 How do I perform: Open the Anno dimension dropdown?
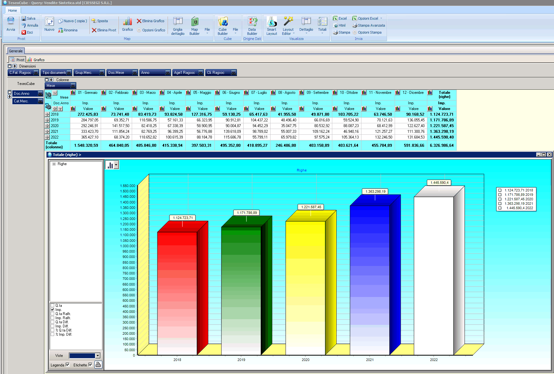[x=168, y=73]
